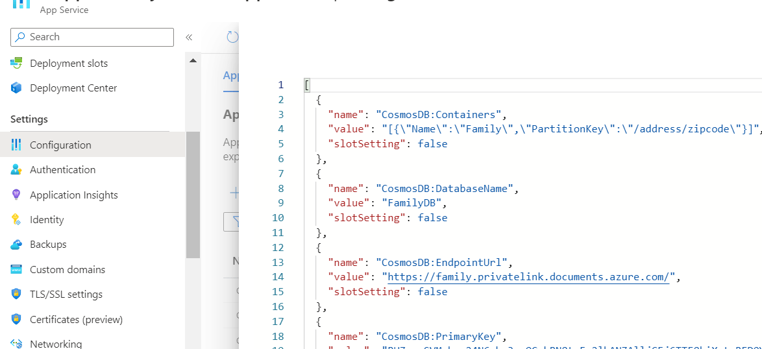
Task: Click line number 1 in editor gutter
Action: tap(280, 85)
